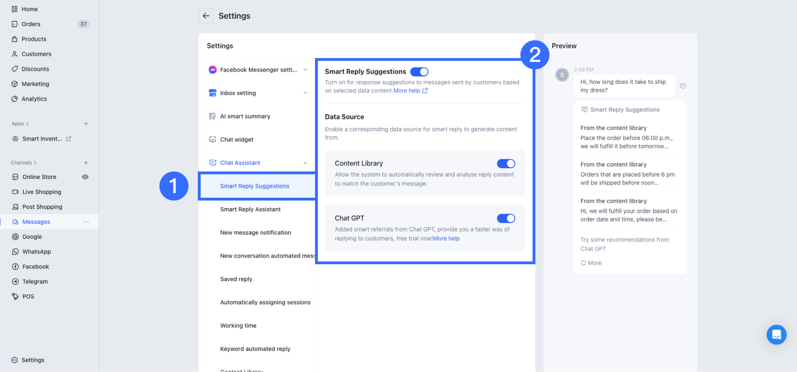Image resolution: width=797 pixels, height=372 pixels.
Task: Switch off the Chat GPT data source
Action: click(506, 218)
